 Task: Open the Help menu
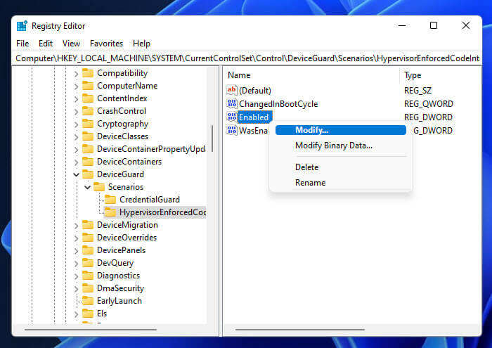coord(141,44)
